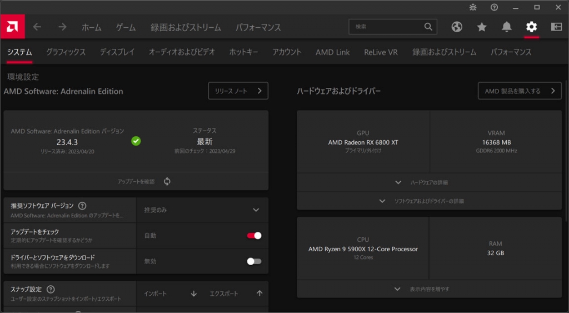Toggle the sidebar panel icon
Screen dimensions: 569x313
(x=556, y=27)
